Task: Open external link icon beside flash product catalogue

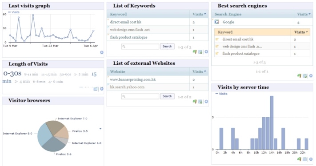Action: (x=217, y=54)
